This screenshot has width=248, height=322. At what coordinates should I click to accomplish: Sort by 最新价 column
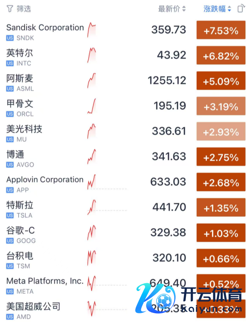172,9
